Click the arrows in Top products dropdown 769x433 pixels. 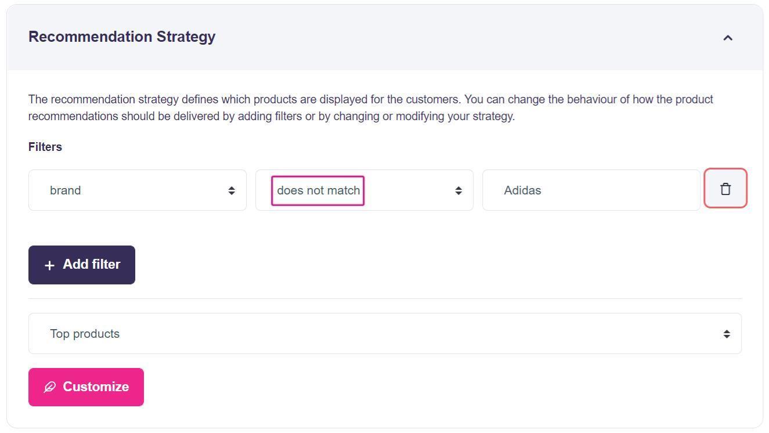[x=726, y=334]
